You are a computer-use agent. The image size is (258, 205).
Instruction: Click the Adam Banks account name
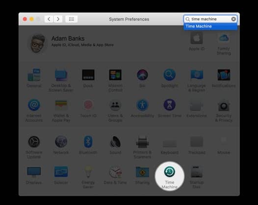68,39
